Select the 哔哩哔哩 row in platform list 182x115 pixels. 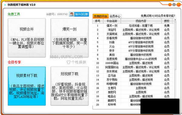coord(132,84)
